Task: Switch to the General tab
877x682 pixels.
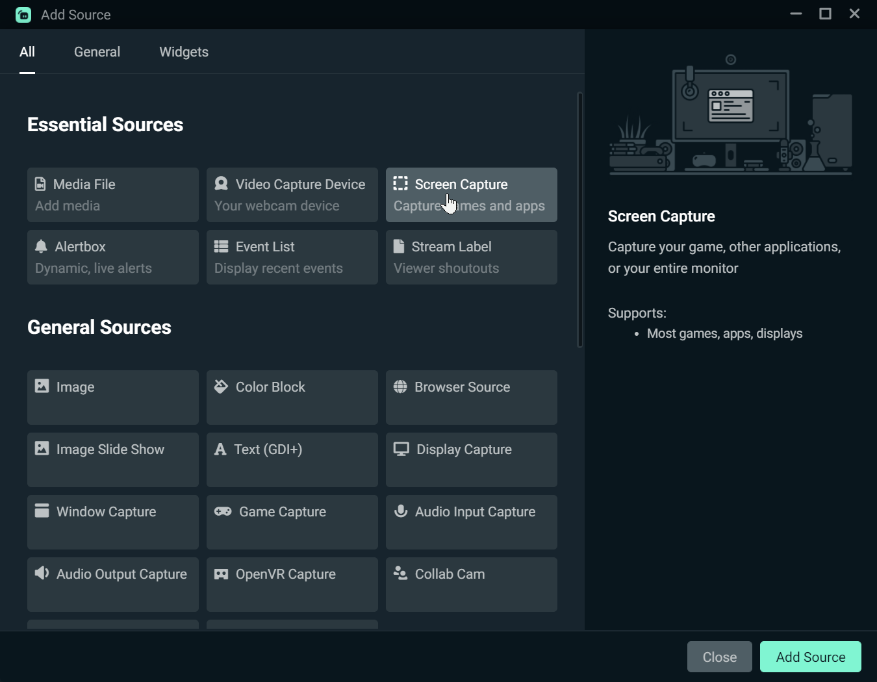Action: [x=97, y=52]
